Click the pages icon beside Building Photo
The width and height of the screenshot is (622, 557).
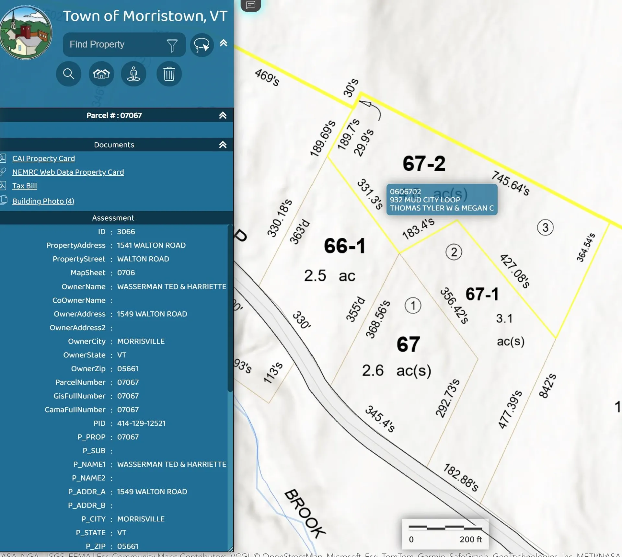4,200
